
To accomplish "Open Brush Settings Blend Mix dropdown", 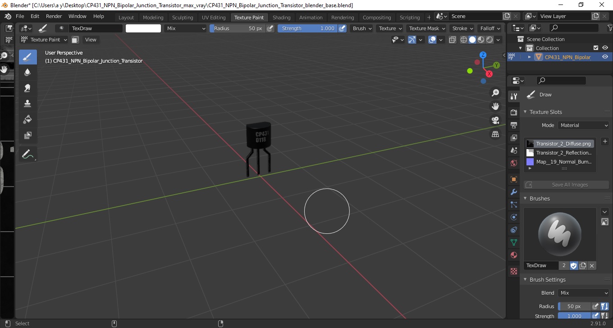I will [x=583, y=293].
